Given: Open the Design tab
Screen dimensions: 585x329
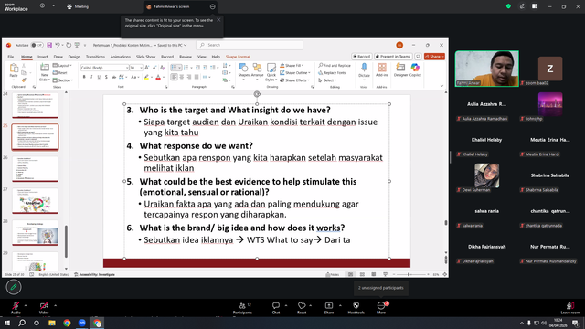Looking at the screenshot, I should 74,57.
